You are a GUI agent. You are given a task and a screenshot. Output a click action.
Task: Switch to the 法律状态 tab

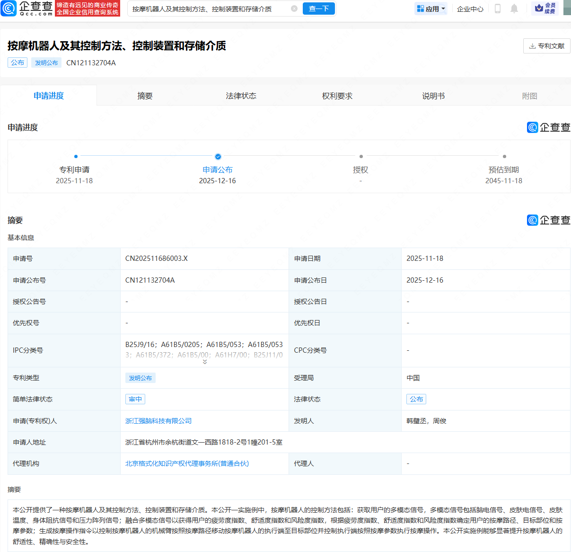click(x=241, y=96)
